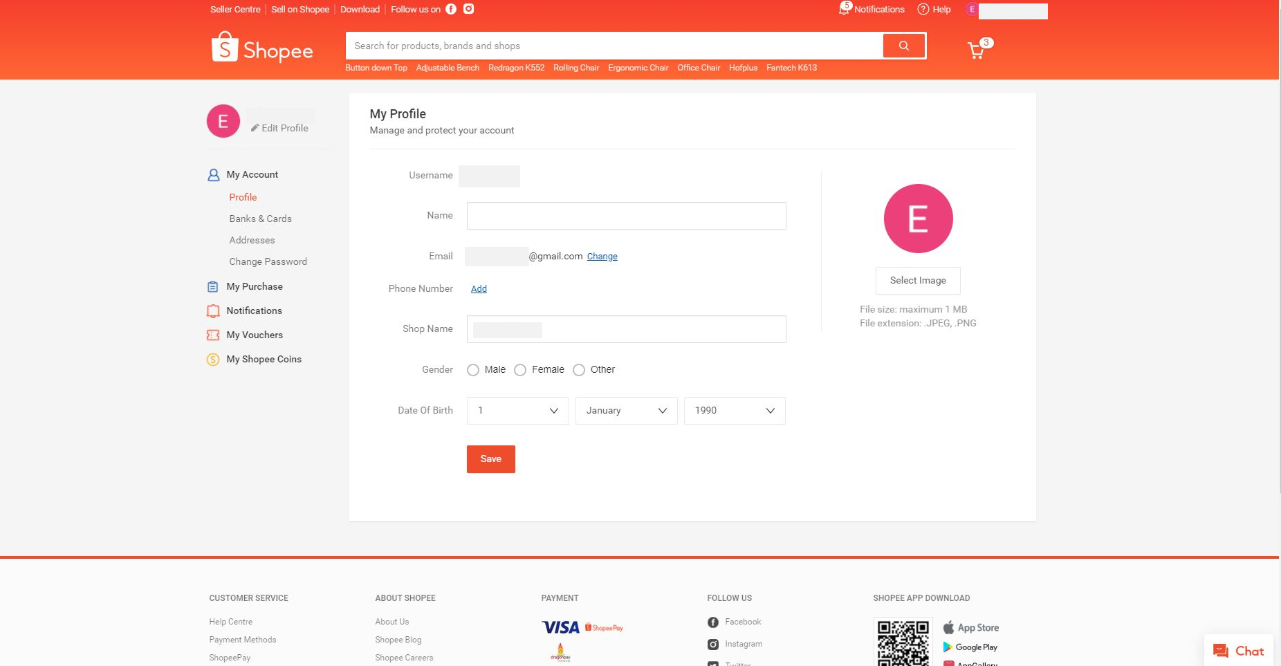Select the Male gender option
Image resolution: width=1281 pixels, height=666 pixels.
pyautogui.click(x=473, y=370)
